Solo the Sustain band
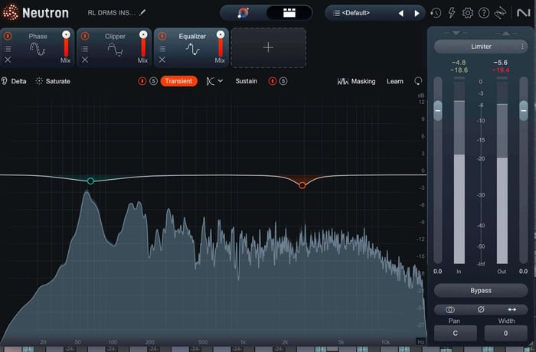This screenshot has width=536, height=352. [283, 81]
